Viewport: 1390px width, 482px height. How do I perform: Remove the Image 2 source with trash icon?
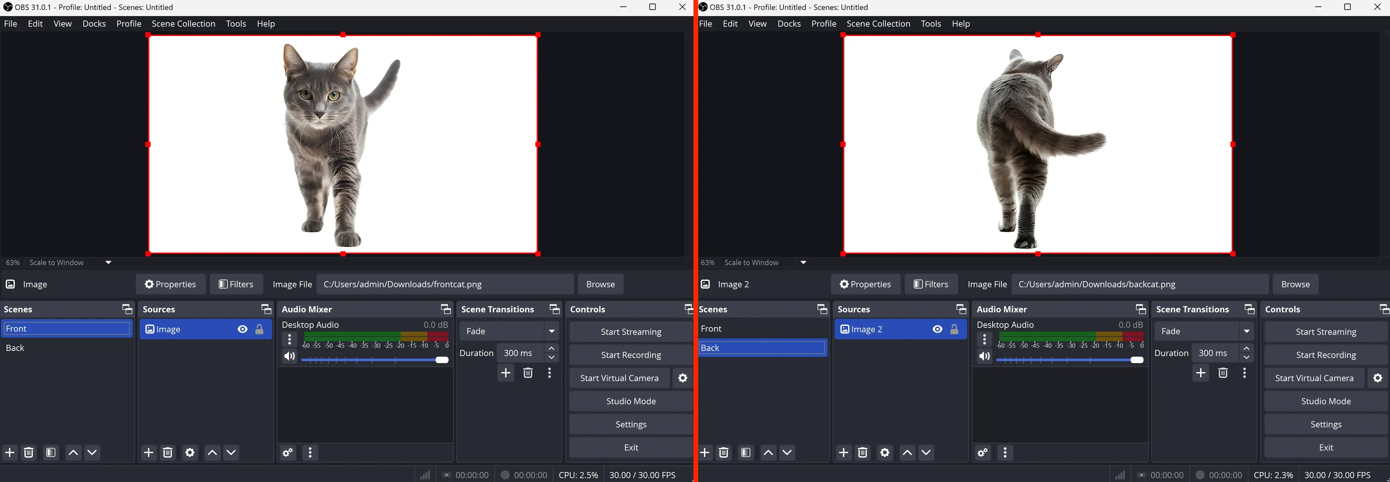click(x=863, y=453)
